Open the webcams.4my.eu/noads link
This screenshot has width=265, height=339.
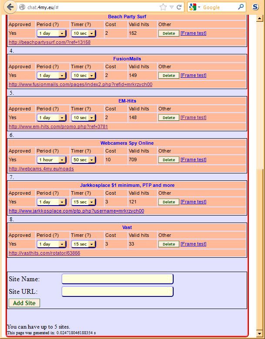[x=41, y=169]
